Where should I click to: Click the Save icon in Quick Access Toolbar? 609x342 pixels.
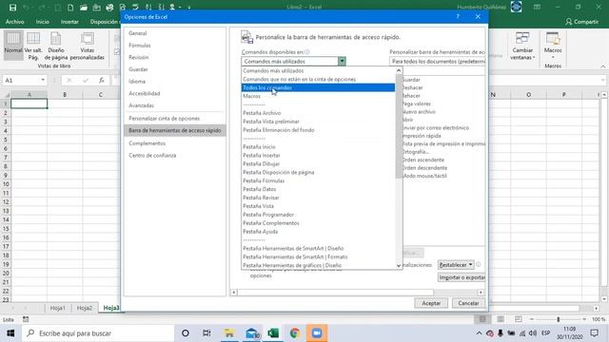click(12, 8)
